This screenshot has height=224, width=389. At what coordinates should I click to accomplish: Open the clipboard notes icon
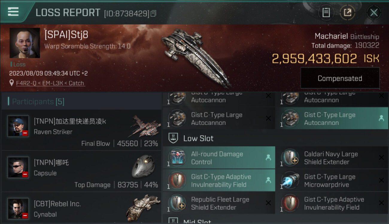pos(326,13)
